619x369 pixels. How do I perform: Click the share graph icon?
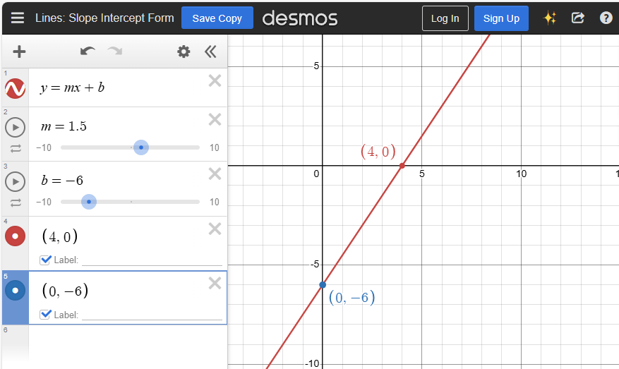point(577,18)
